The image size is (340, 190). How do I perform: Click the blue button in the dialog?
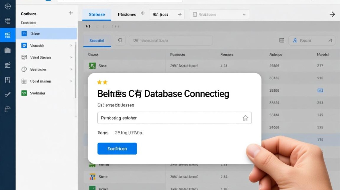click(x=117, y=149)
